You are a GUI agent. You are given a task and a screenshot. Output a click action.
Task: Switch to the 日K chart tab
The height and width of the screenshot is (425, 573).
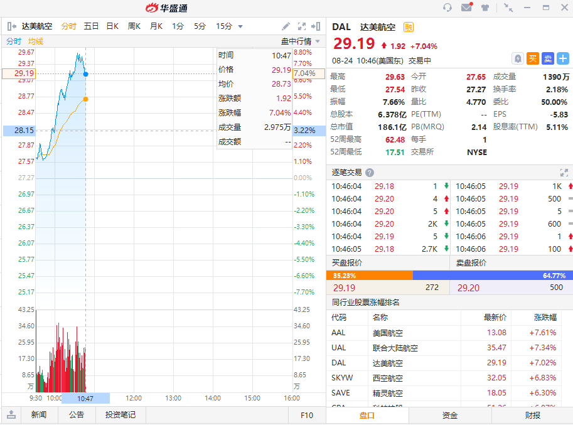[x=112, y=26]
